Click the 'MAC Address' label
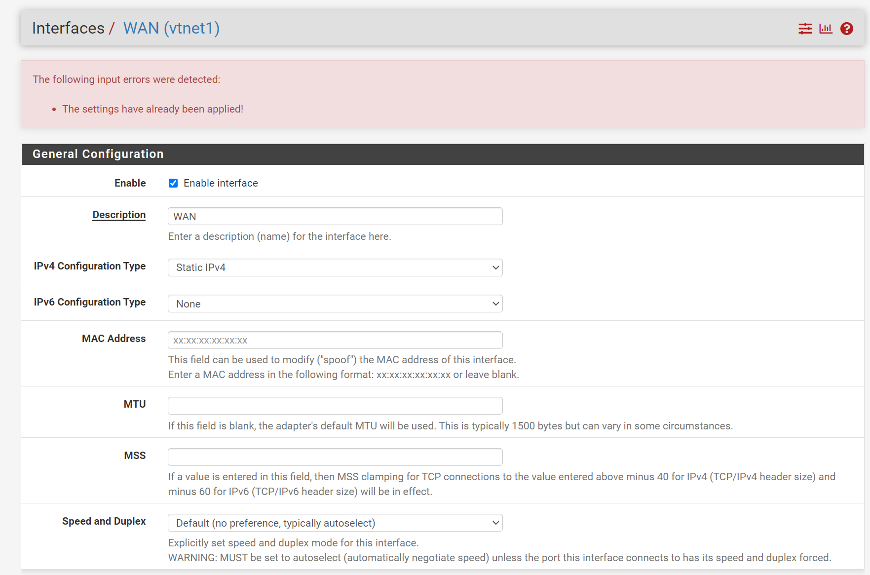The height and width of the screenshot is (575, 870). [x=113, y=339]
